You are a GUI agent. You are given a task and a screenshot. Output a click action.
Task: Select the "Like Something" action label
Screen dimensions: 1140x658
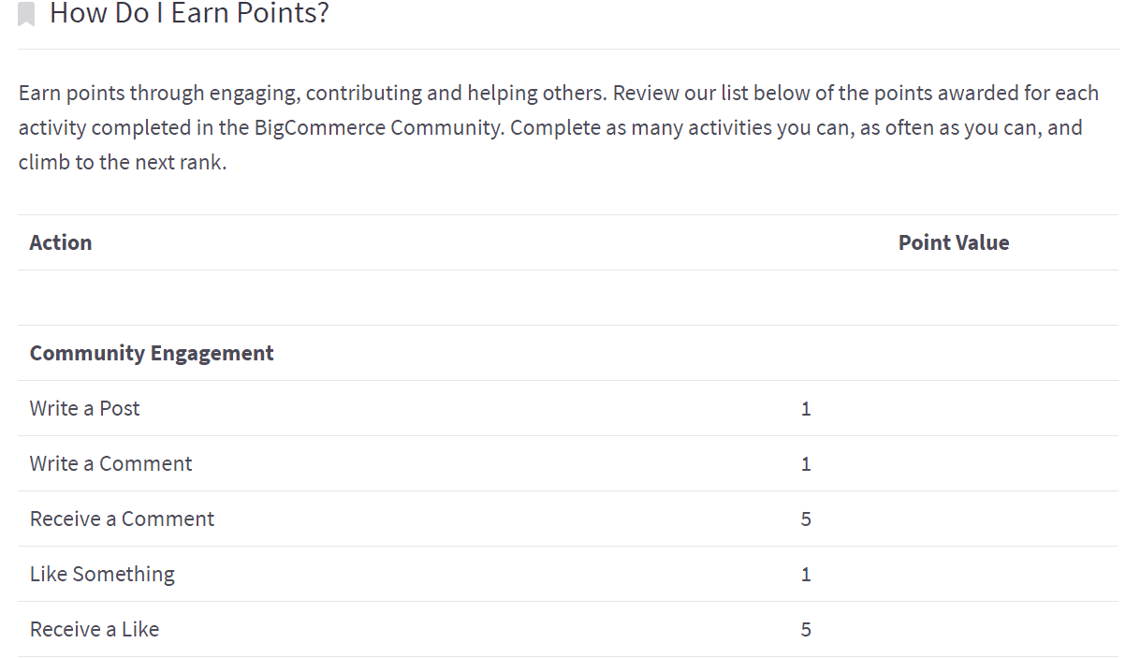(102, 574)
